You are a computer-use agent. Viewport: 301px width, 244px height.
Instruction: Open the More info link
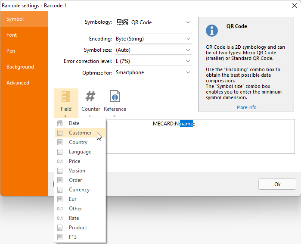pyautogui.click(x=246, y=107)
